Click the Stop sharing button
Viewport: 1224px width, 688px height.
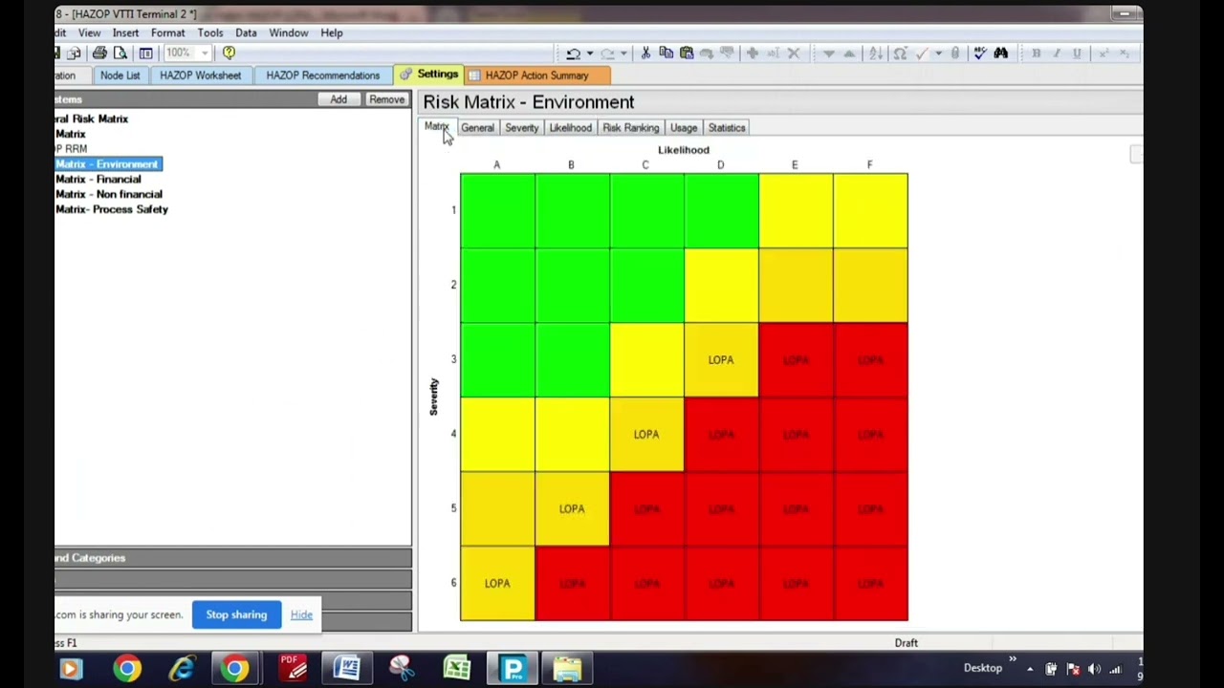pyautogui.click(x=236, y=614)
